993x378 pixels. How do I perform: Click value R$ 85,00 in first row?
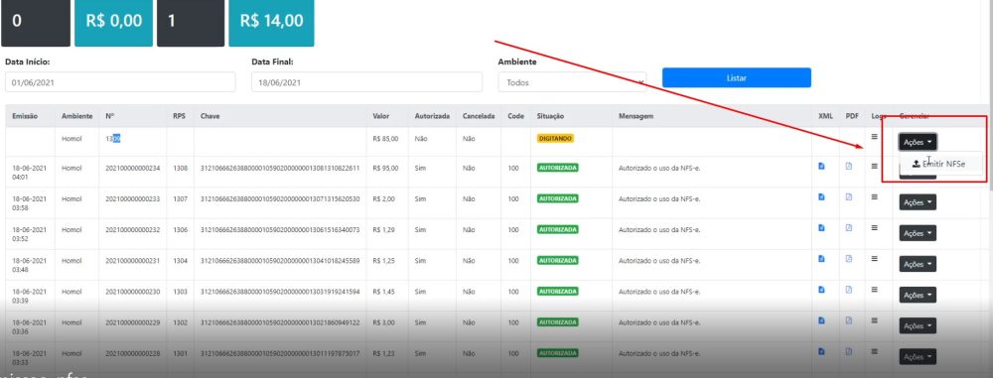[385, 138]
